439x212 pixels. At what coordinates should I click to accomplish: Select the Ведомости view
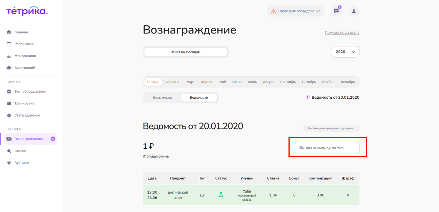click(199, 98)
